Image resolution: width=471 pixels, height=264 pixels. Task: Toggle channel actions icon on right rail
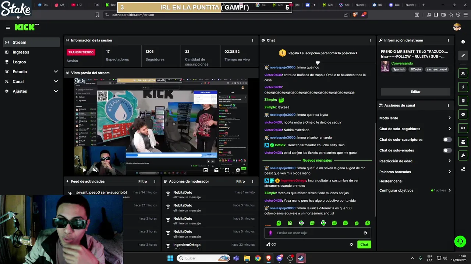click(463, 142)
